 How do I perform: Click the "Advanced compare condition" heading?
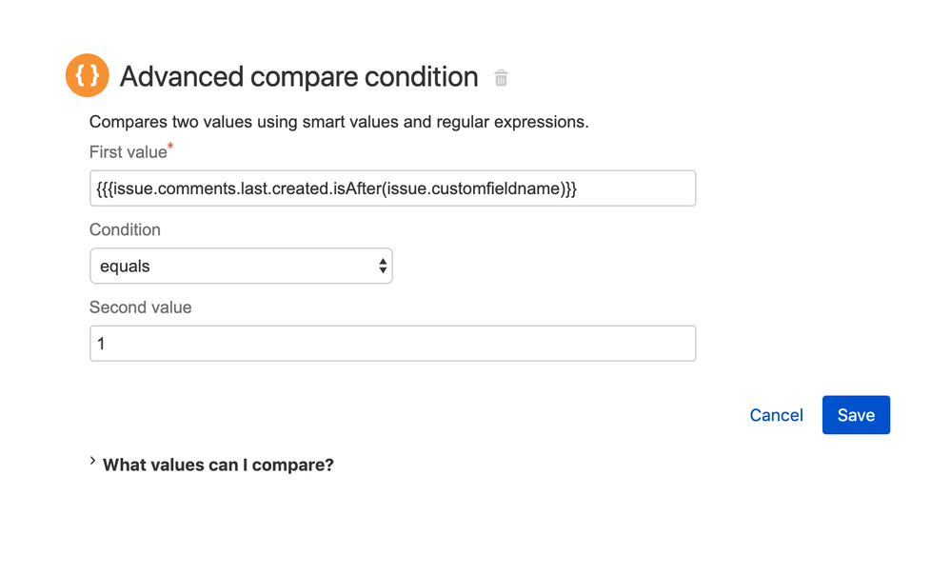(x=299, y=77)
